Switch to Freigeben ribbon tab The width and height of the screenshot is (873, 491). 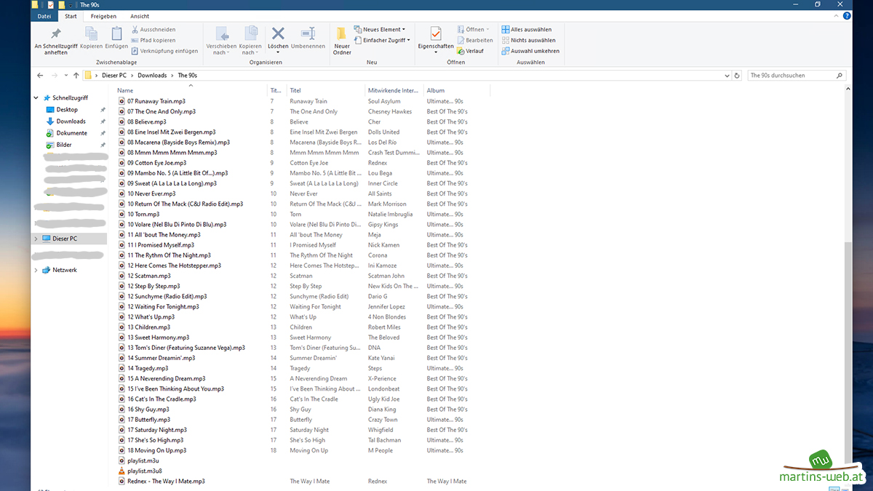click(103, 16)
